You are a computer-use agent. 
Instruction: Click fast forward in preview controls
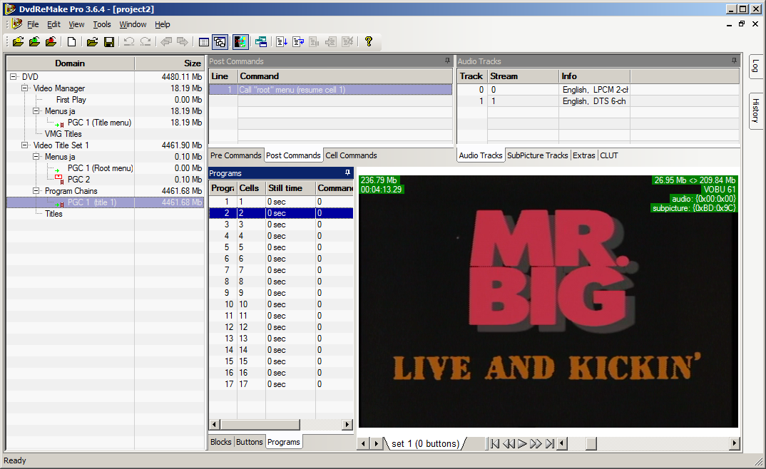click(536, 443)
